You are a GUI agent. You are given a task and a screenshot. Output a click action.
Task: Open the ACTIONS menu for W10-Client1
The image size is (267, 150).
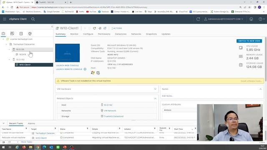pos(117,28)
